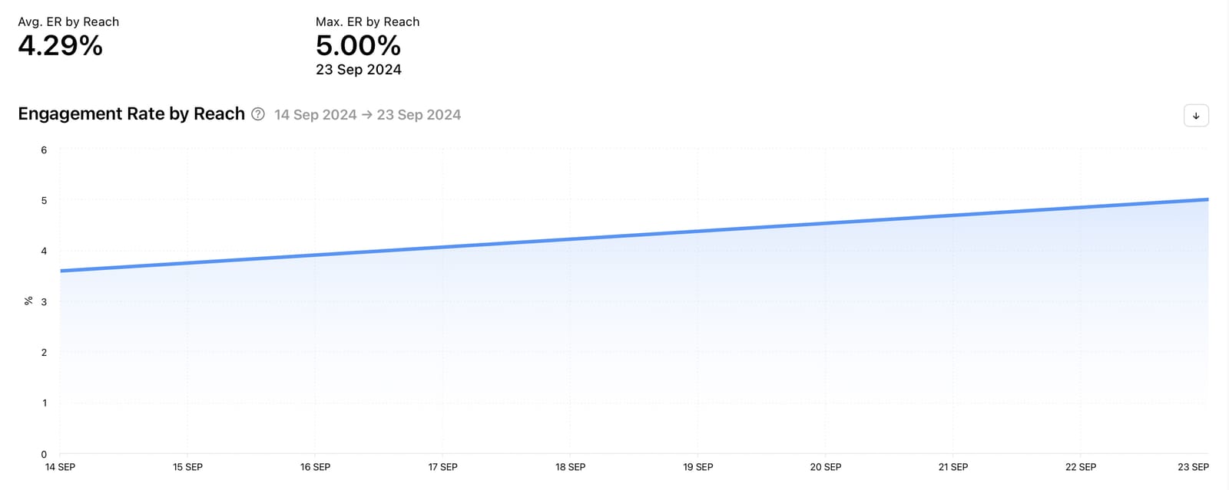This screenshot has height=490, width=1229.
Task: Click the 3 mark on the y-axis scale
Action: pyautogui.click(x=44, y=301)
